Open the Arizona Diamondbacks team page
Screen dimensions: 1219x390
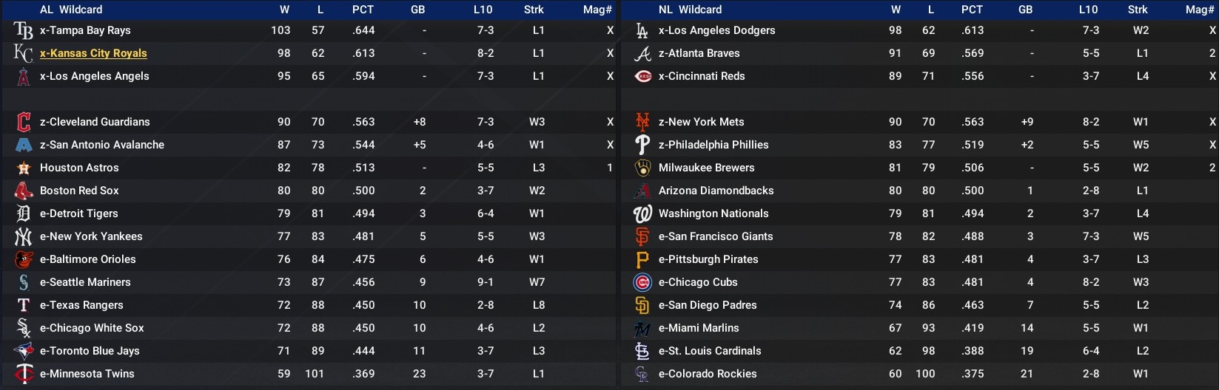click(x=716, y=191)
